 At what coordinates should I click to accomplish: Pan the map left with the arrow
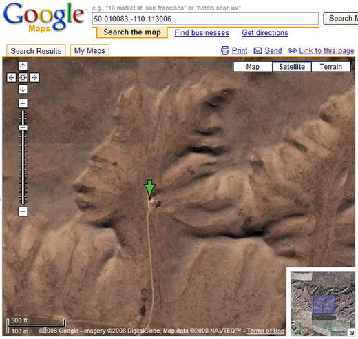pos(11,78)
